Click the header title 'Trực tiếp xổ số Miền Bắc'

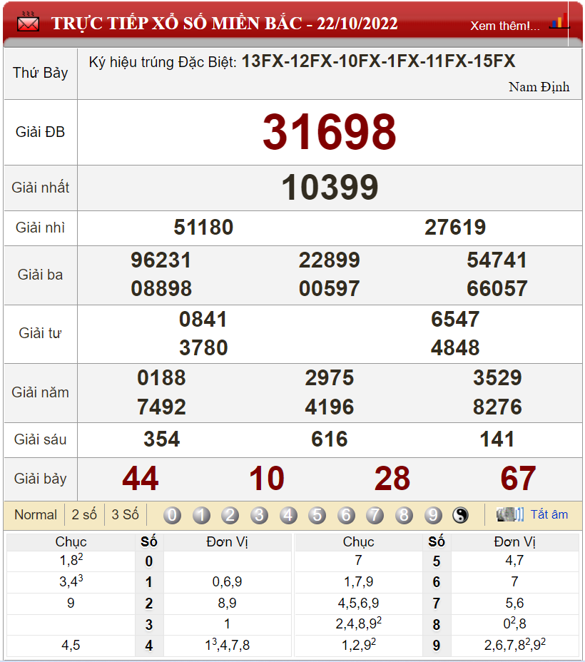click(x=224, y=24)
